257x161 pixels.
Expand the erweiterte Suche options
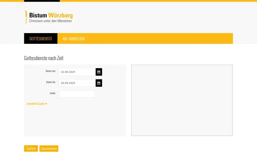point(37,103)
